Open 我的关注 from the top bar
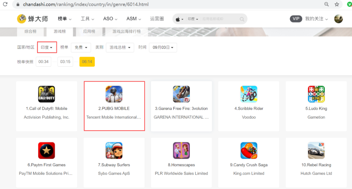352x189 pixels. pyautogui.click(x=315, y=19)
